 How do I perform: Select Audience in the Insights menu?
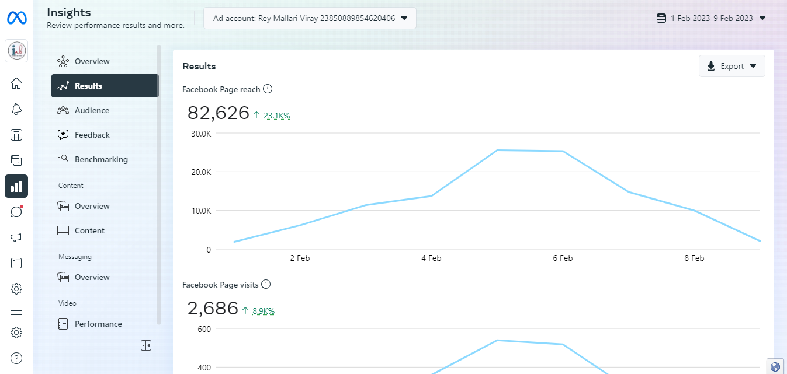(x=92, y=110)
